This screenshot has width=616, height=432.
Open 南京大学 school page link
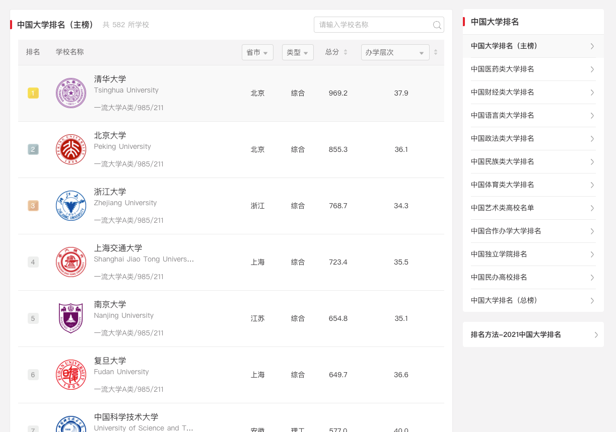coord(110,304)
